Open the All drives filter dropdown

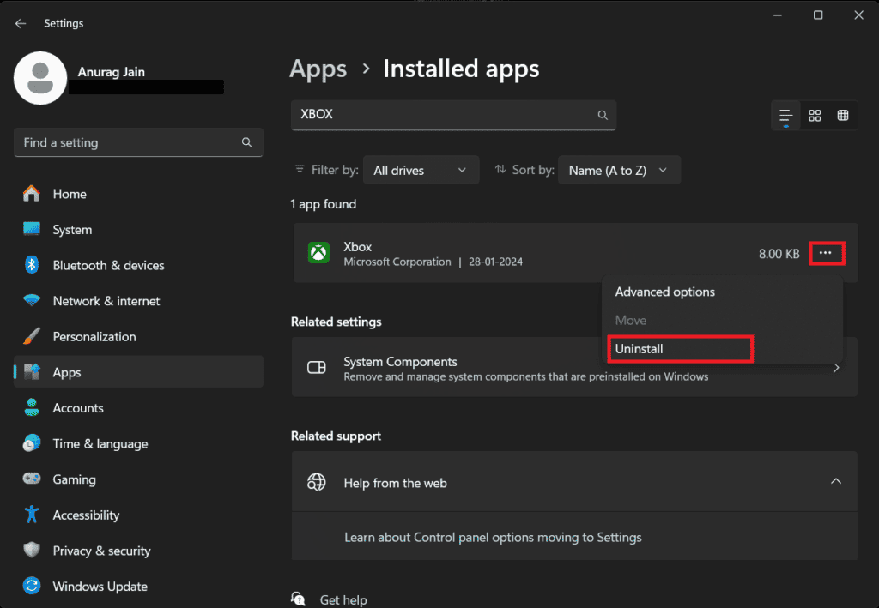(x=421, y=170)
